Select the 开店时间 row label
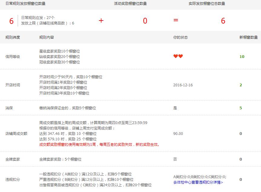The width and height of the screenshot is (261, 192). click(x=13, y=85)
